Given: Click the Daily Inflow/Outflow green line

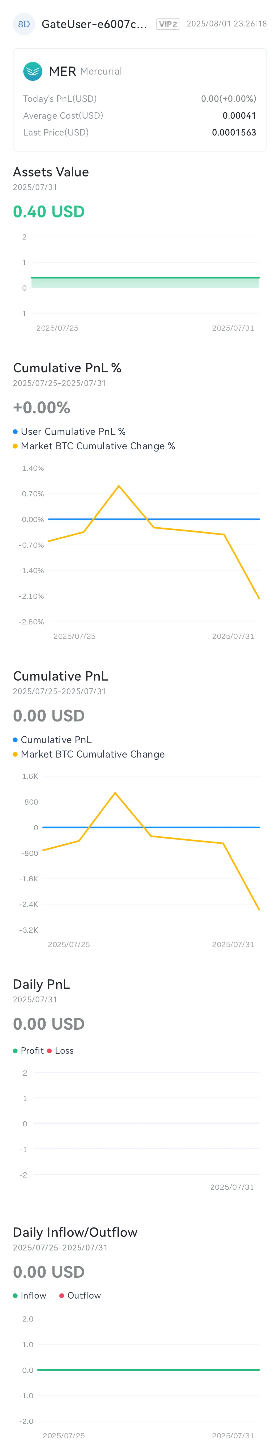Looking at the screenshot, I should pyautogui.click(x=149, y=1370).
